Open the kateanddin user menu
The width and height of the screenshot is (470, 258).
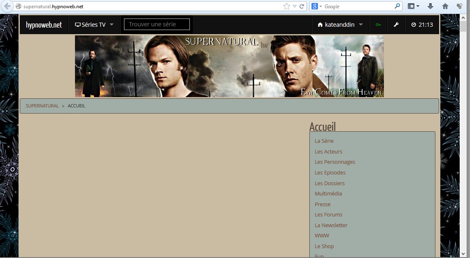340,25
